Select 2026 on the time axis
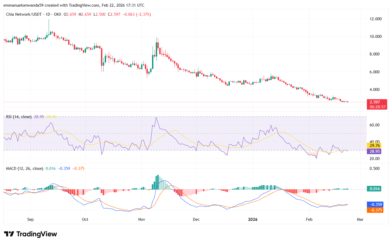The height and width of the screenshot is (244, 392). (253, 219)
